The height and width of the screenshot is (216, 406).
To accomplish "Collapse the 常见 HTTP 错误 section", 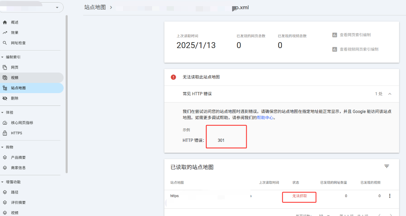I will [390, 93].
